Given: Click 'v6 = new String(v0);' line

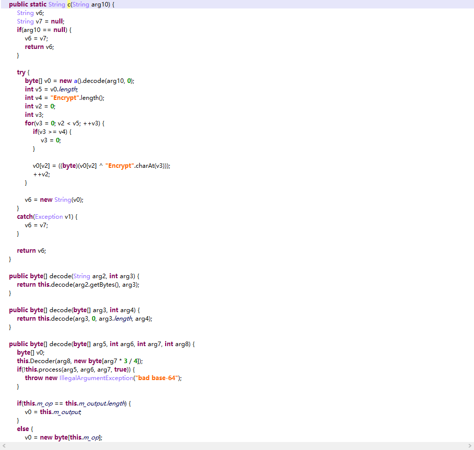Looking at the screenshot, I should (x=54, y=199).
